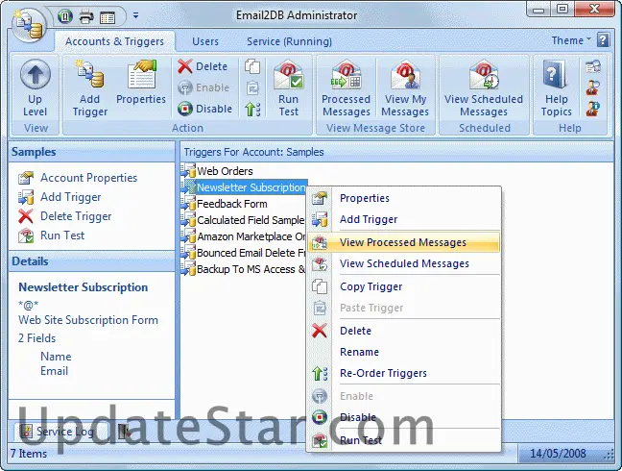Switch to the Users tab

pyautogui.click(x=205, y=41)
